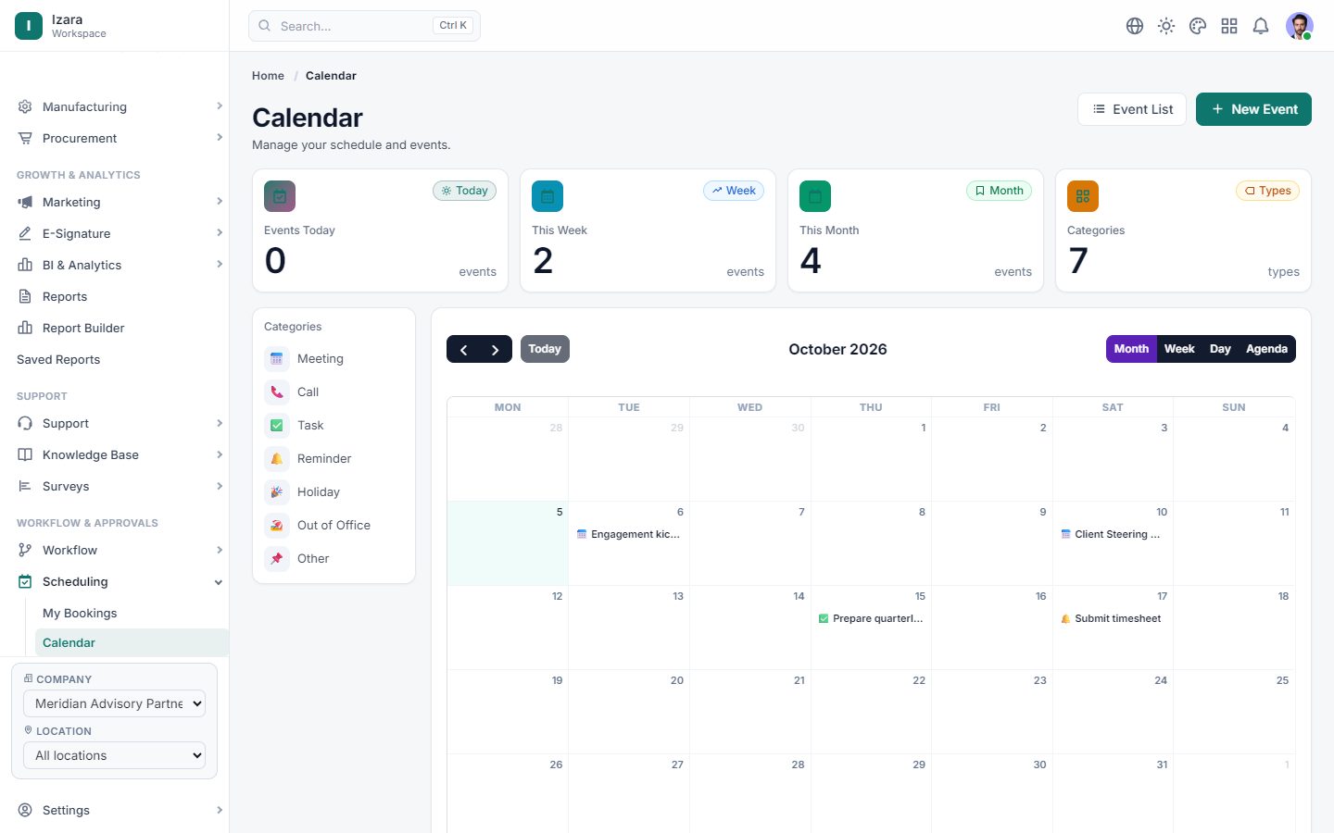The width and height of the screenshot is (1334, 833).
Task: Go to next month arrow
Action: click(x=496, y=349)
